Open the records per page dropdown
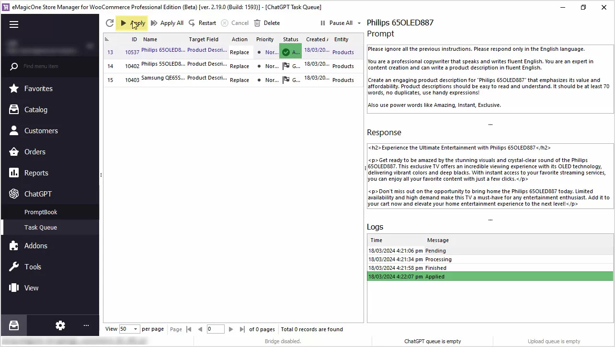 coord(136,329)
